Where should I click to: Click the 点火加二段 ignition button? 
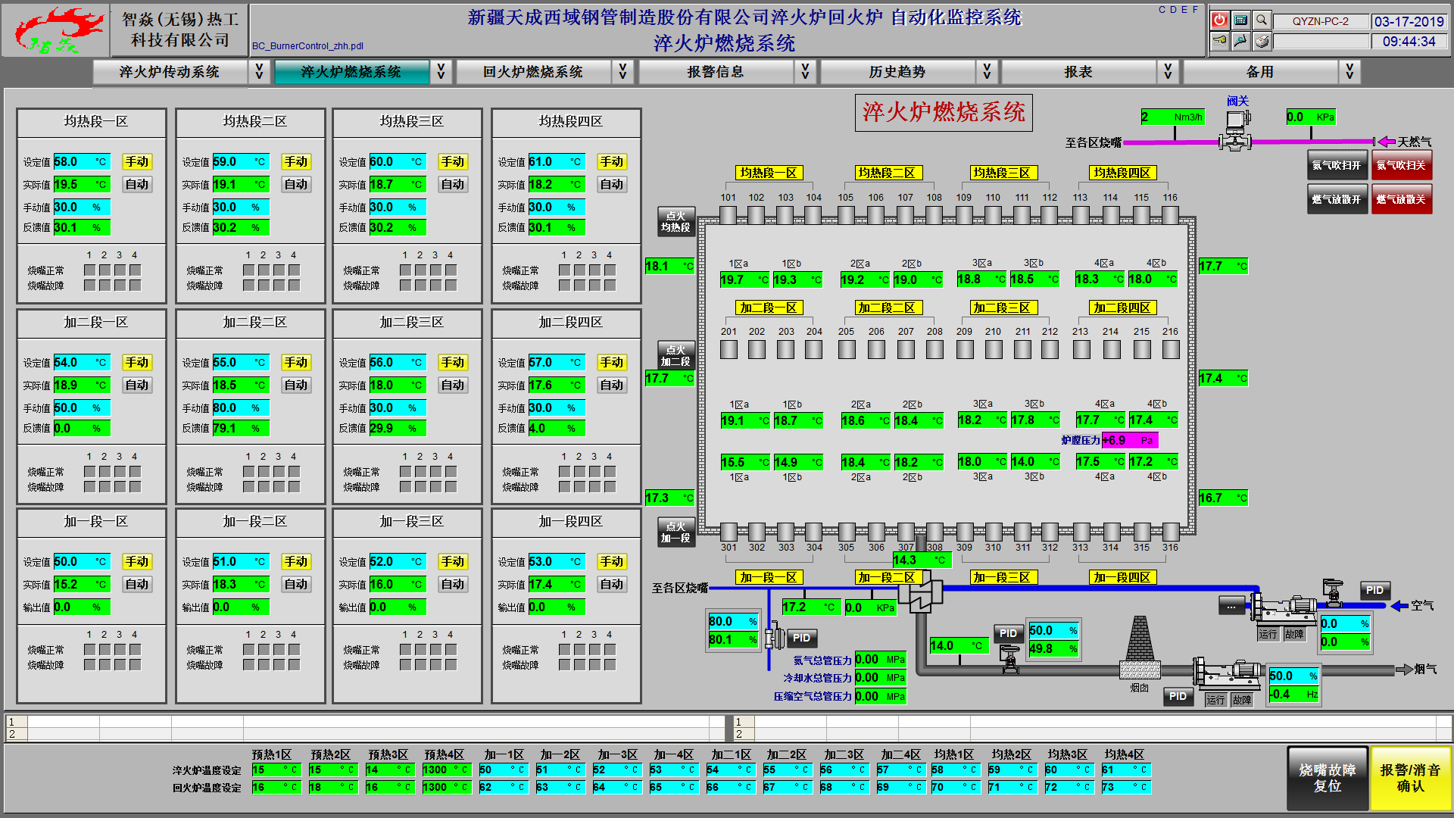(x=676, y=356)
